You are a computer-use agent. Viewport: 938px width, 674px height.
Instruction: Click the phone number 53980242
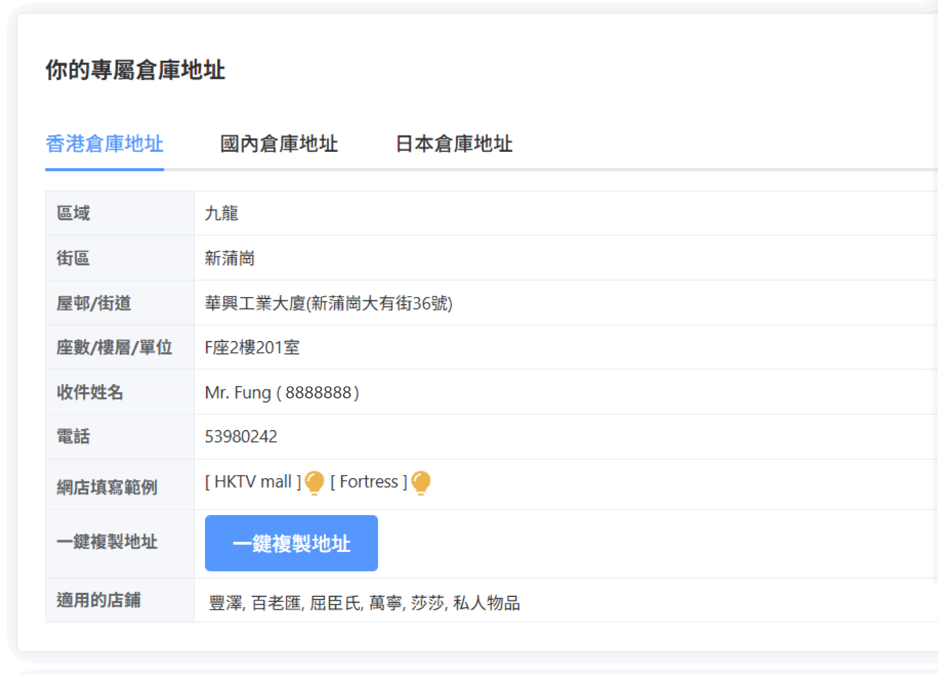[241, 436]
